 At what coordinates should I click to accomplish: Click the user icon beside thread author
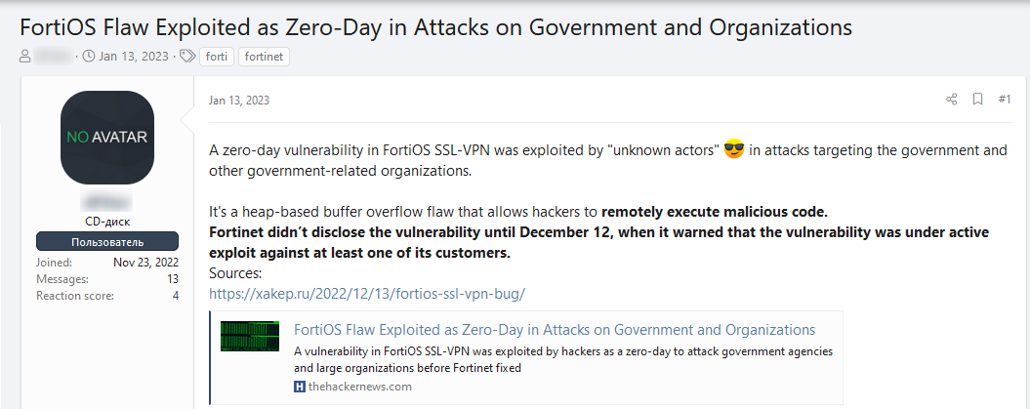point(25,57)
